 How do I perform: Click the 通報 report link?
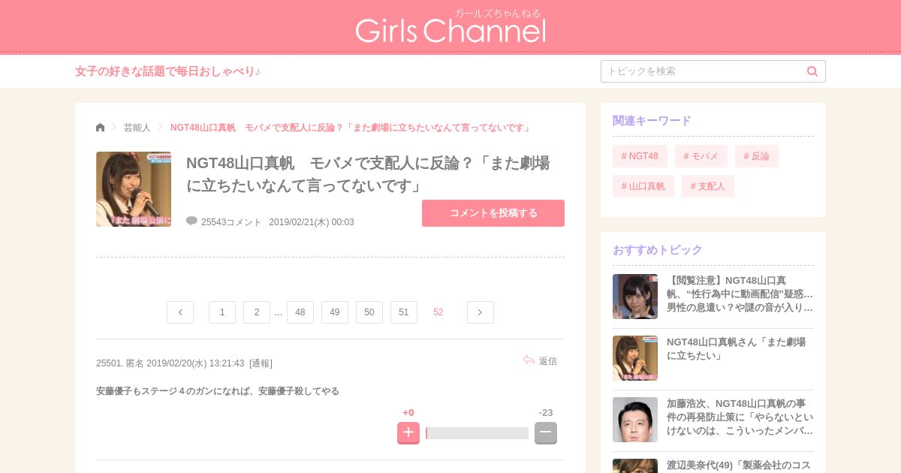[x=261, y=363]
